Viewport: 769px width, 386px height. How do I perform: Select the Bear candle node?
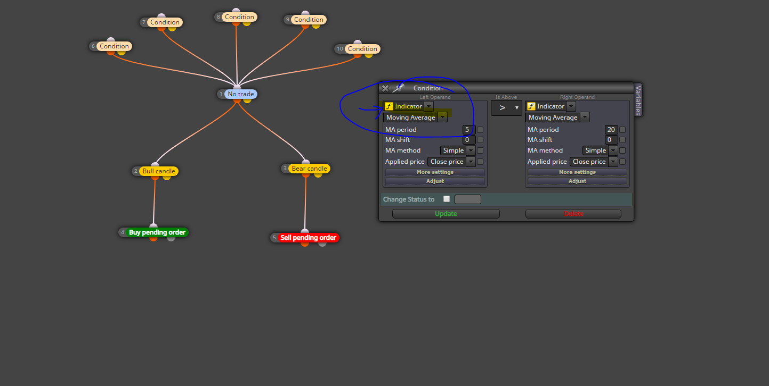[x=309, y=169]
